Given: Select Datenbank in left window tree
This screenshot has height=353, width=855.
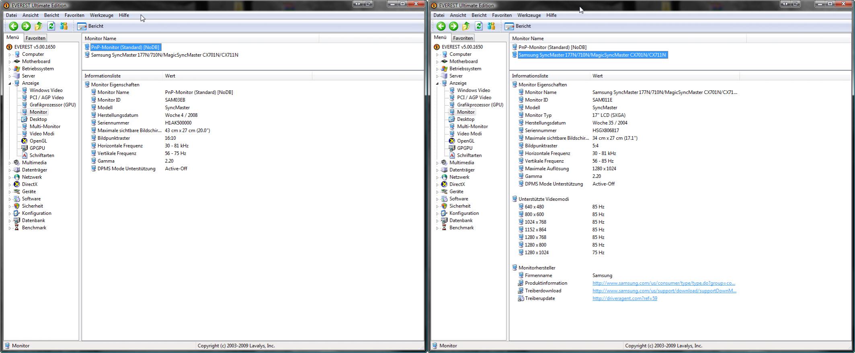Looking at the screenshot, I should (x=33, y=220).
